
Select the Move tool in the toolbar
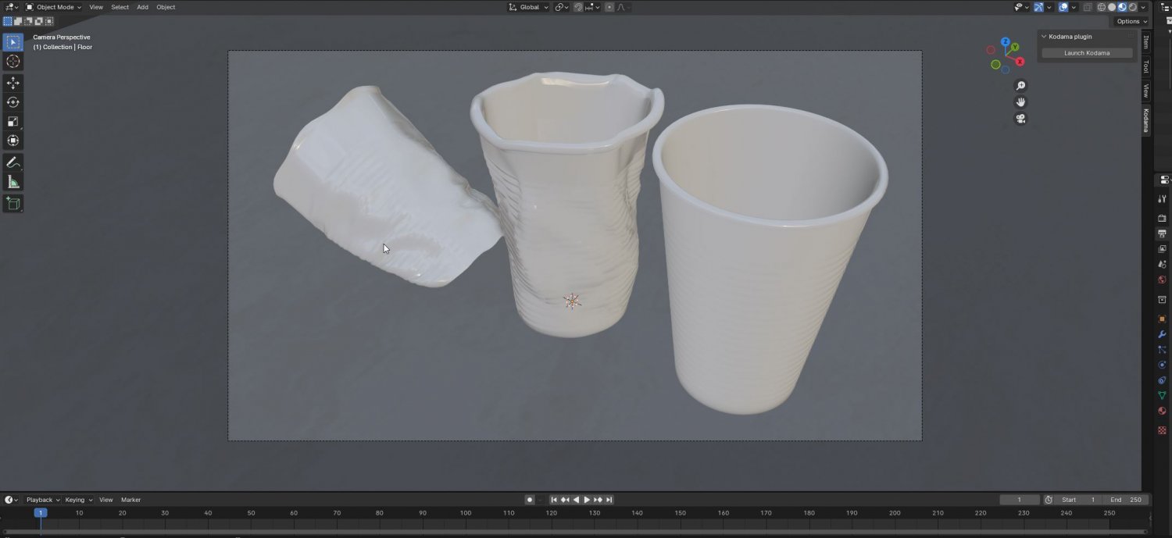[x=13, y=83]
